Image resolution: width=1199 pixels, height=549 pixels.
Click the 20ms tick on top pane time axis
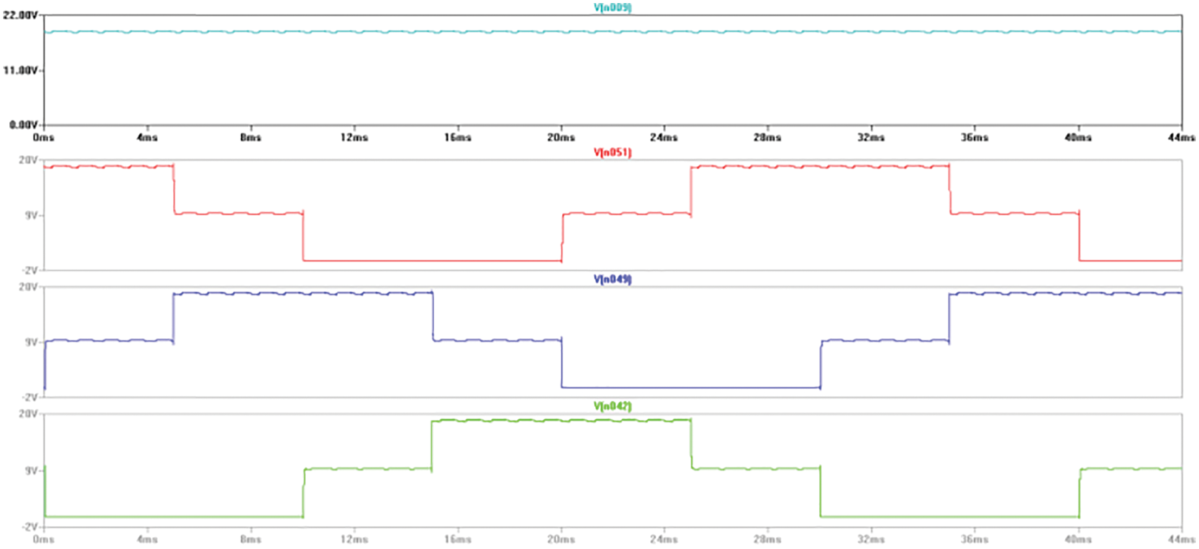(x=561, y=137)
